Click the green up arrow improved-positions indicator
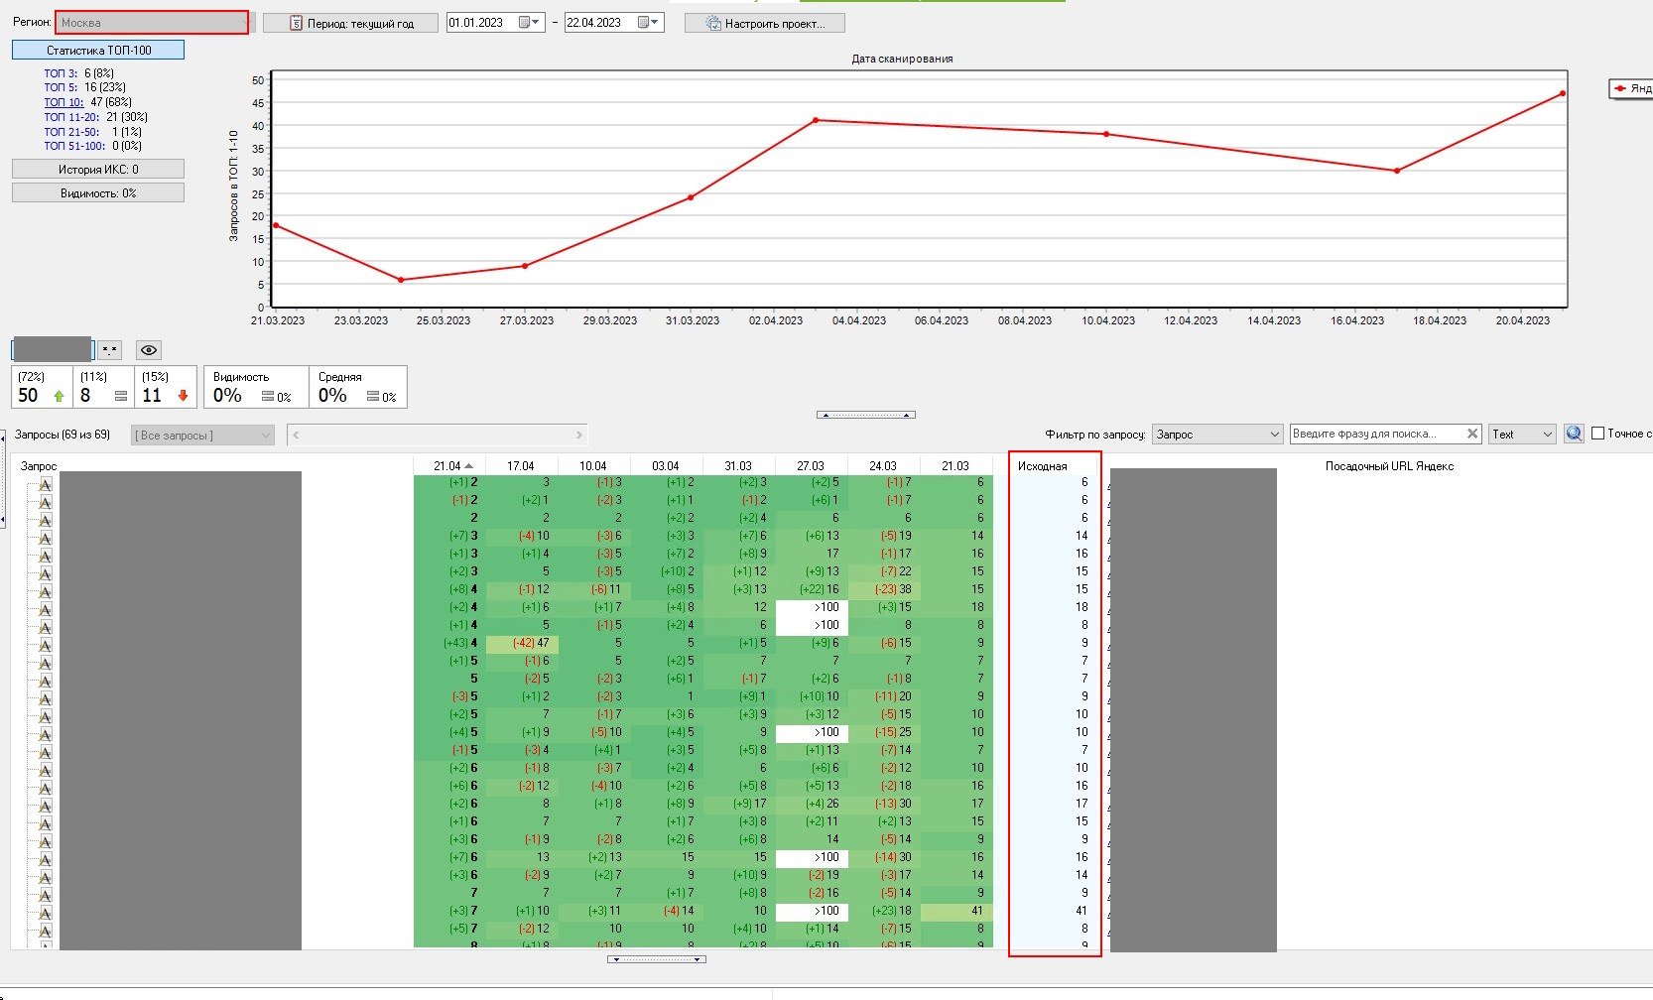Screen dimensions: 1653x1000 coord(59,396)
